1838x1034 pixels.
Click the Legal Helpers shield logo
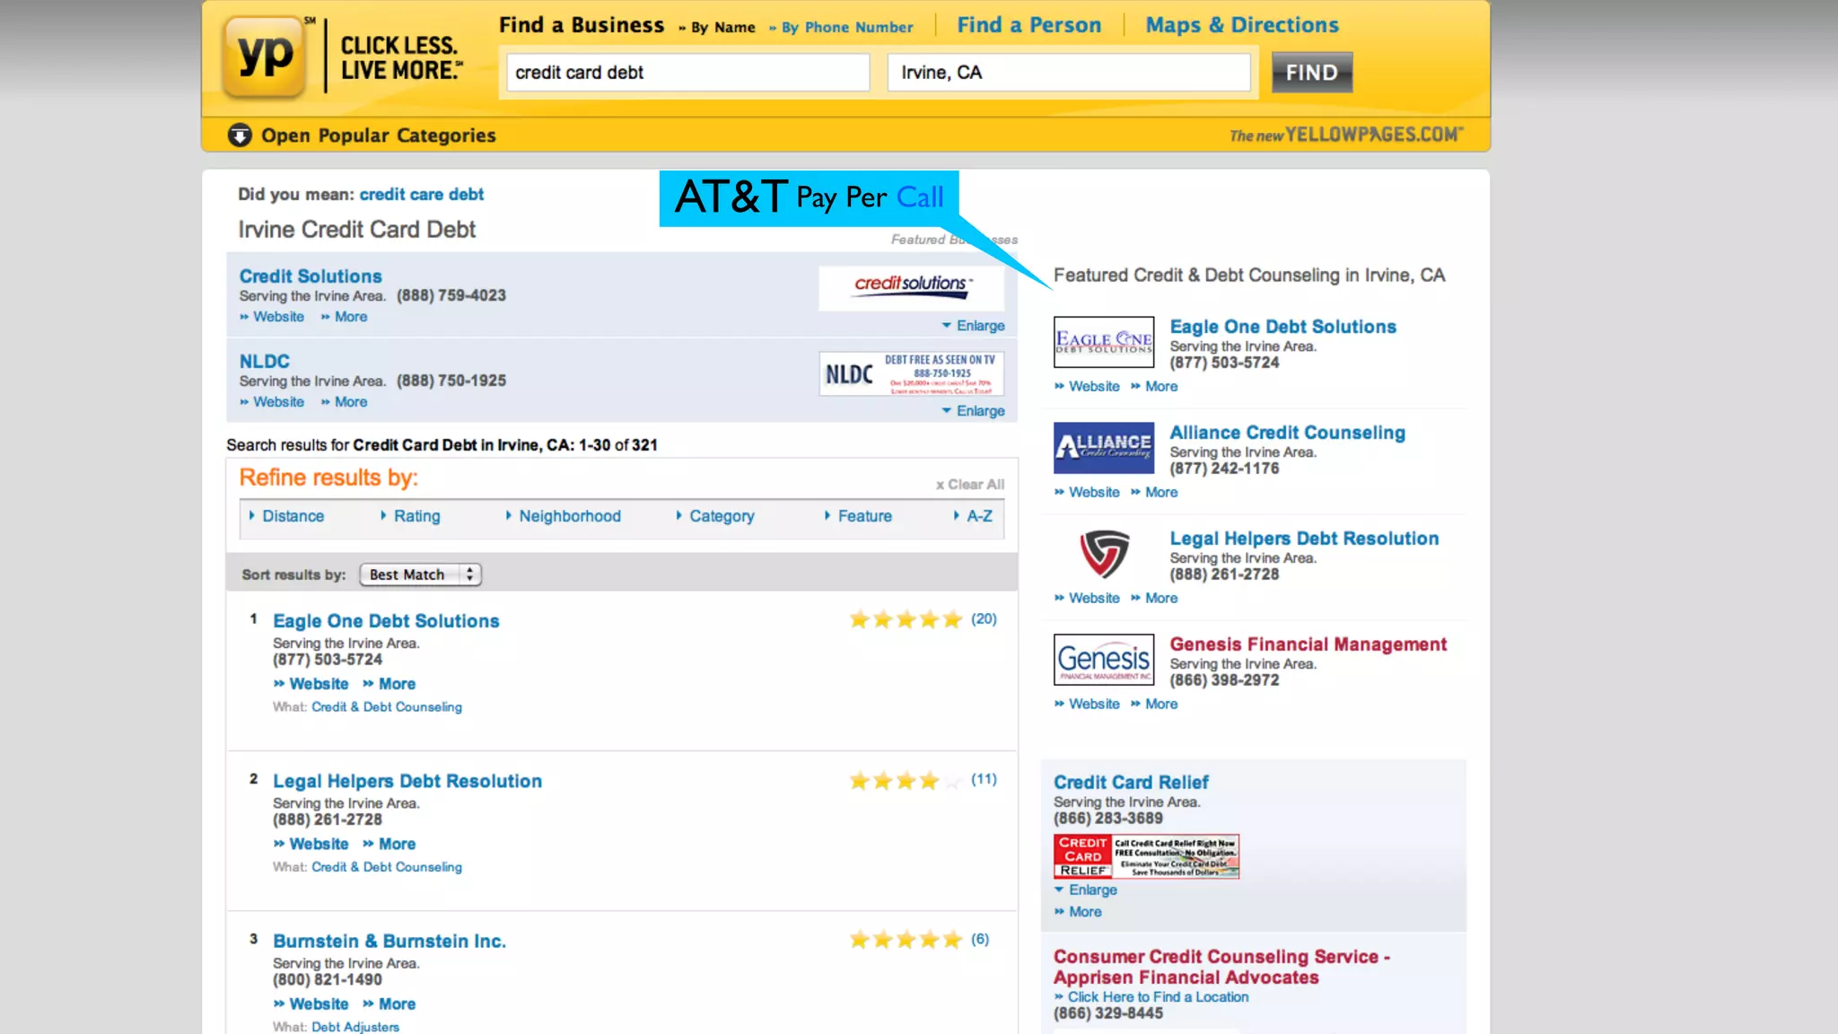(x=1104, y=554)
